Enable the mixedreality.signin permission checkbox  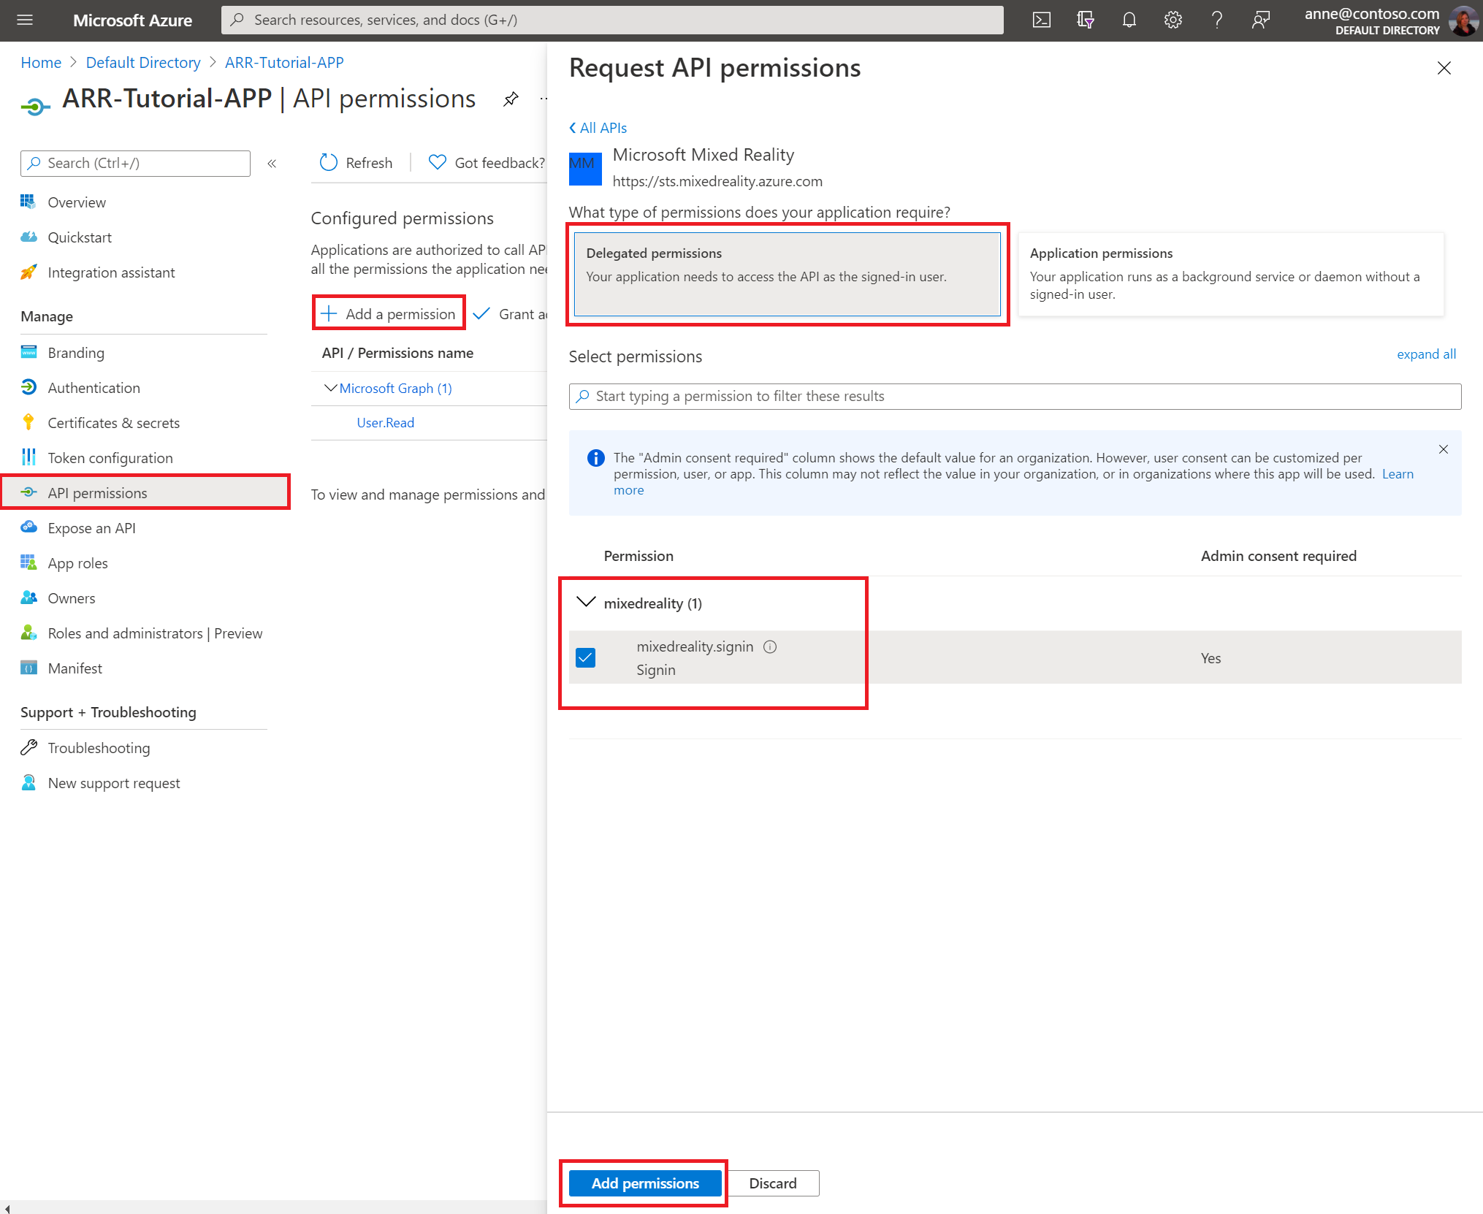coord(587,657)
